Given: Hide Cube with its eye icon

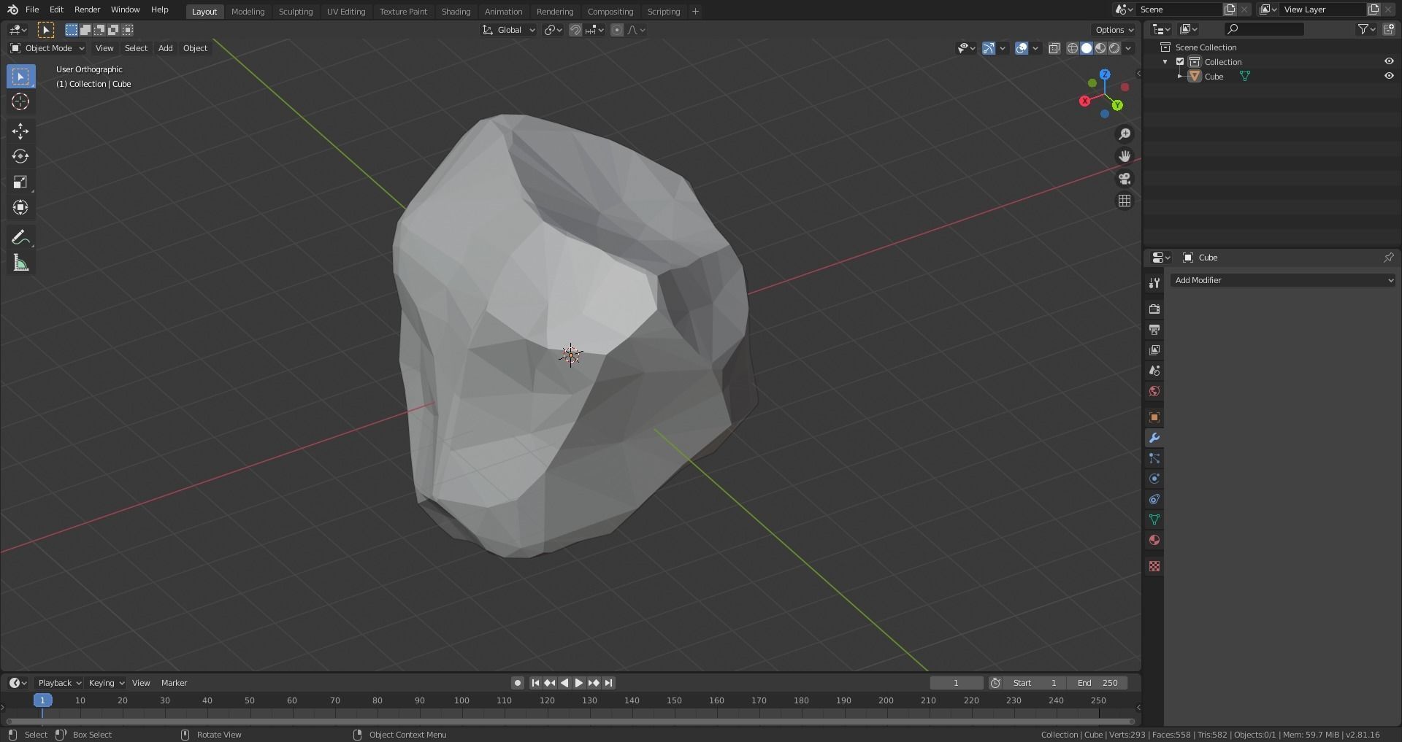Looking at the screenshot, I should (x=1389, y=76).
